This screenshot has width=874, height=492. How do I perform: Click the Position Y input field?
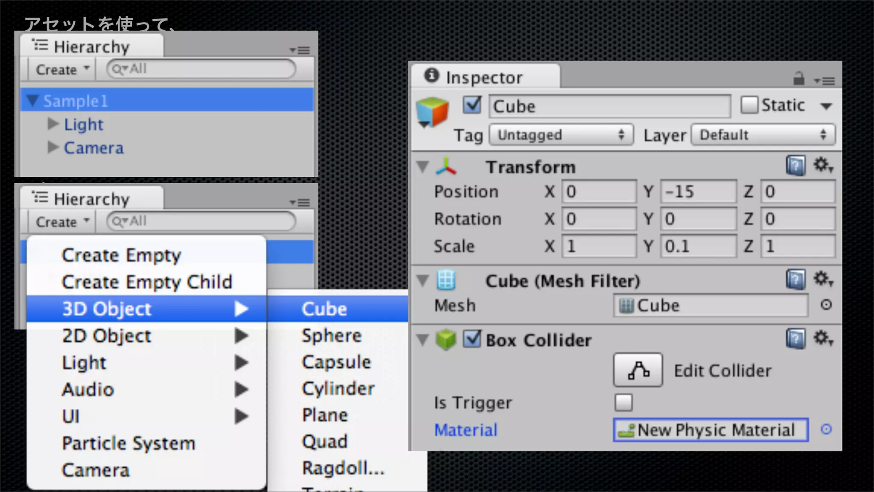(698, 192)
